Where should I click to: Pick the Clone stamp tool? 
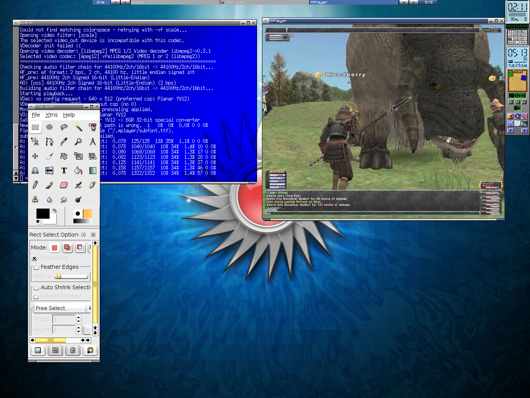(35, 199)
